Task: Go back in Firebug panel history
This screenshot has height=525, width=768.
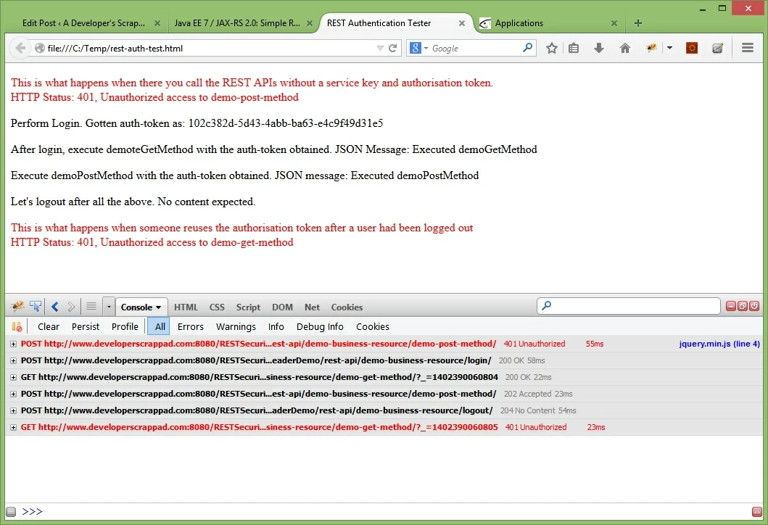Action: tap(55, 307)
